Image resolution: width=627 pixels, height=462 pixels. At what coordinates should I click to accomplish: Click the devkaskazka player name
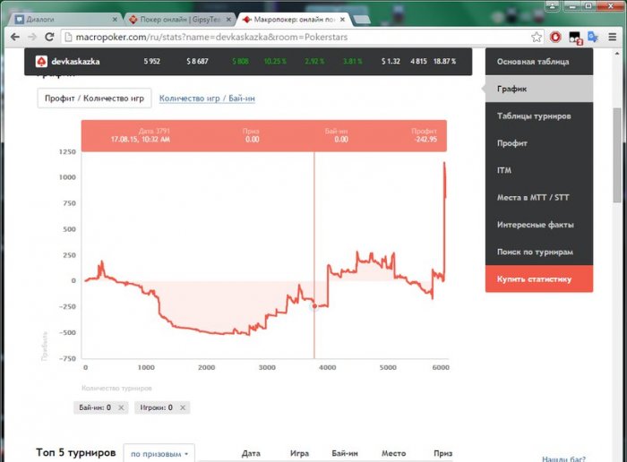click(75, 61)
